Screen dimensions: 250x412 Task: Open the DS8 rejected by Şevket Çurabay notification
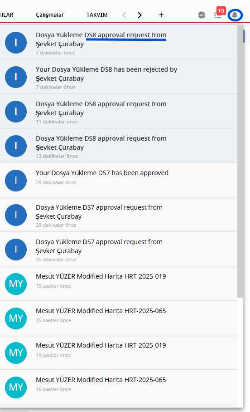(x=119, y=77)
